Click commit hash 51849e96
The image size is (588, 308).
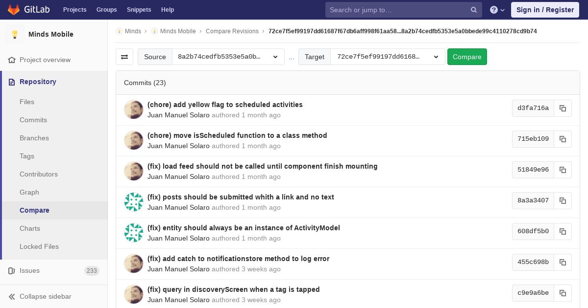(x=533, y=170)
